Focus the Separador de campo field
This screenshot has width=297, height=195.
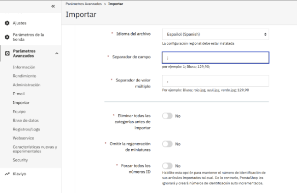(x=215, y=58)
